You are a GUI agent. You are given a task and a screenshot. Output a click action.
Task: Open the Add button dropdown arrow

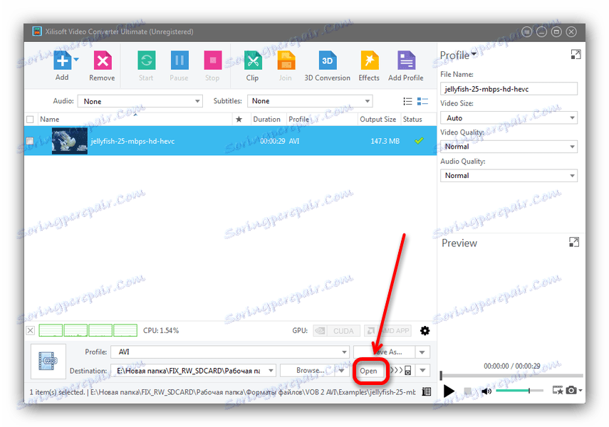pyautogui.click(x=76, y=59)
